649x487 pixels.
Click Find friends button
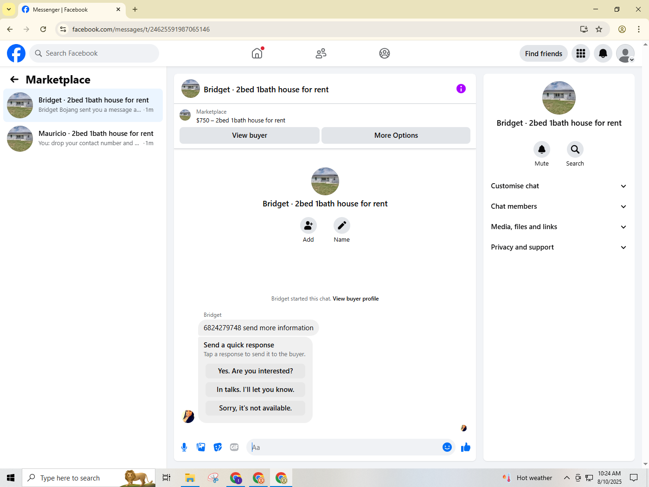[x=544, y=53]
